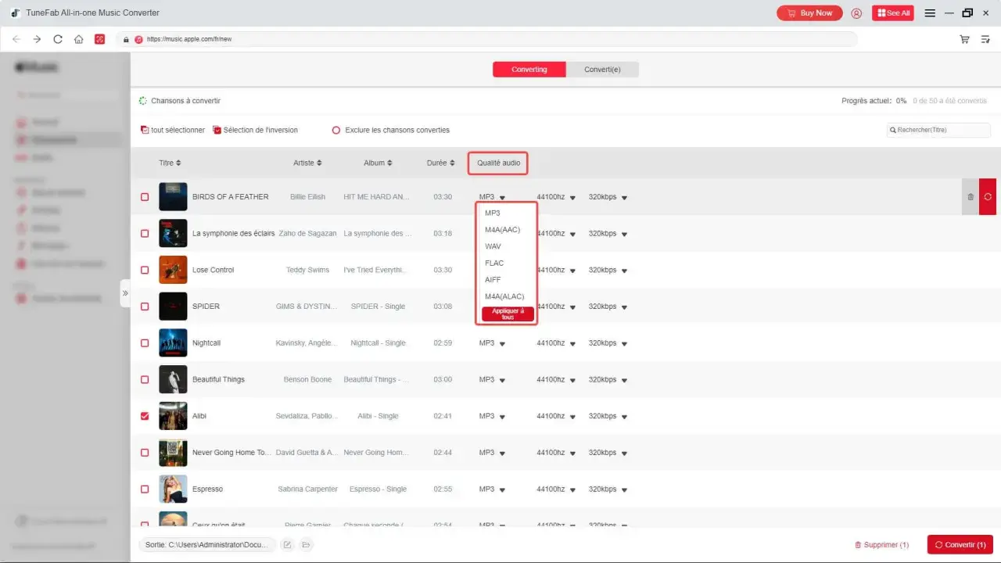Expand the 44100hz dropdown for SPIDER

[x=556, y=307]
